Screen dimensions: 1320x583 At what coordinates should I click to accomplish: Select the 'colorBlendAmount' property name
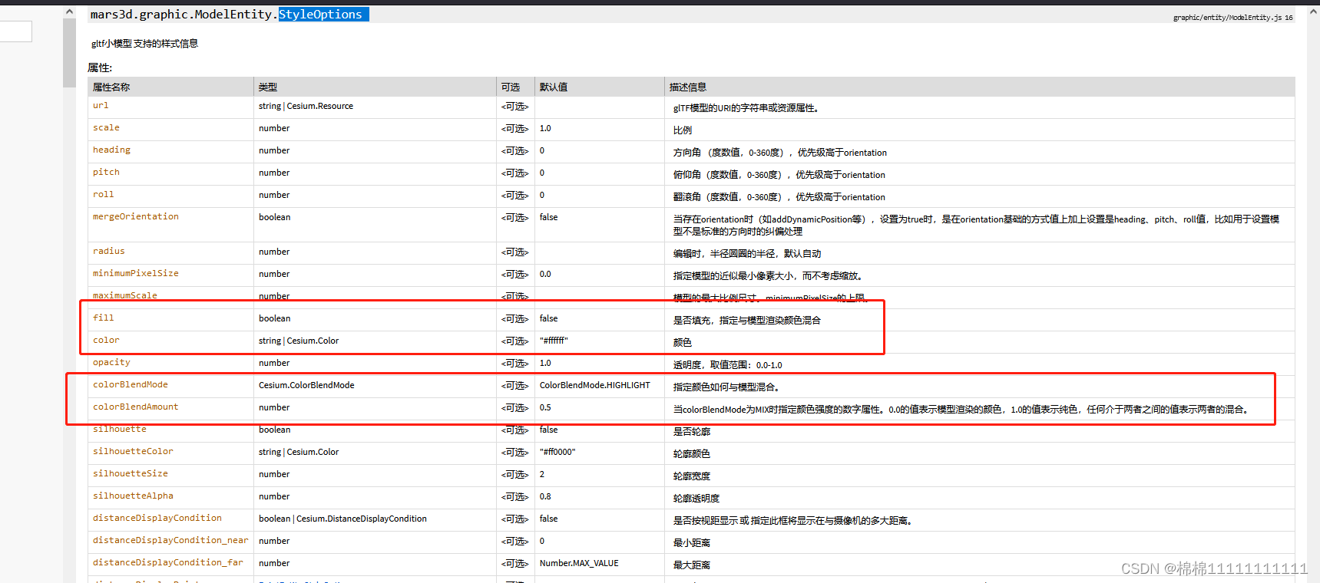click(136, 407)
